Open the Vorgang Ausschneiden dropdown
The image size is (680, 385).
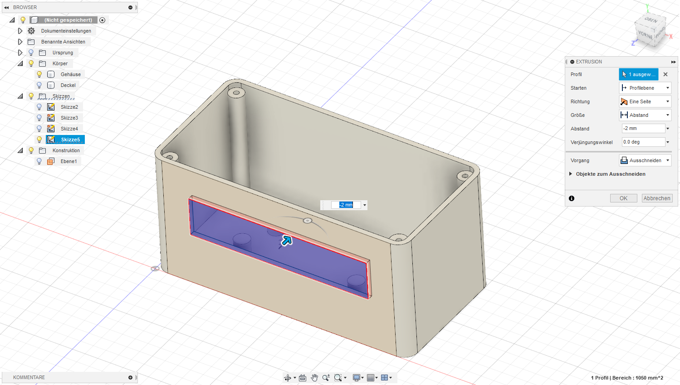[645, 160]
